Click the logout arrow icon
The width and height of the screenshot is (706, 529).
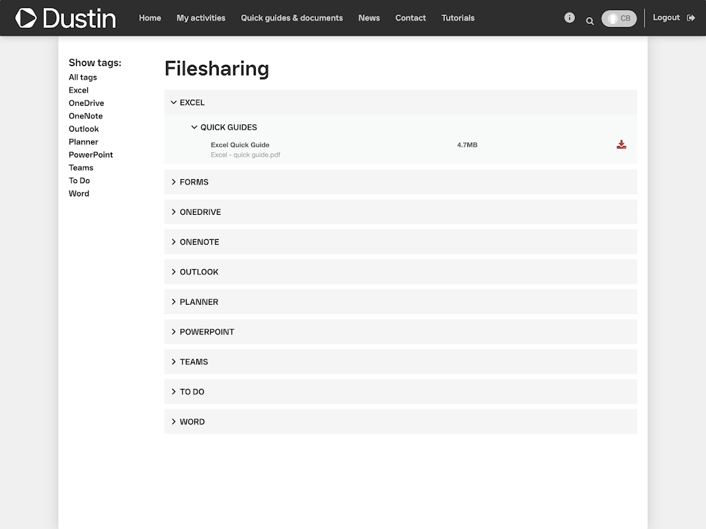point(691,18)
